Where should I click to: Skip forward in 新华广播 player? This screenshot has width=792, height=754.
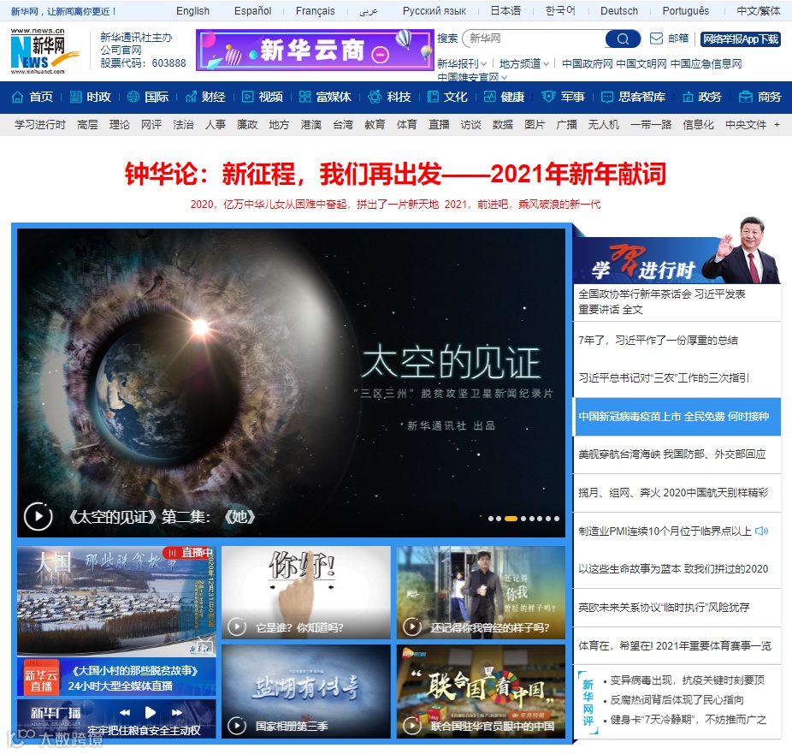[177, 713]
